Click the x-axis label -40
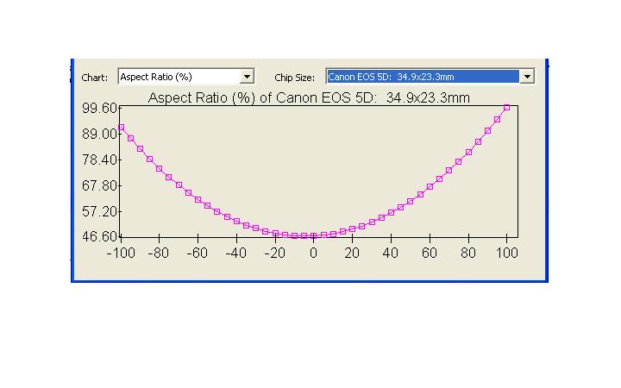Viewport: 621px width, 388px height. tap(236, 253)
